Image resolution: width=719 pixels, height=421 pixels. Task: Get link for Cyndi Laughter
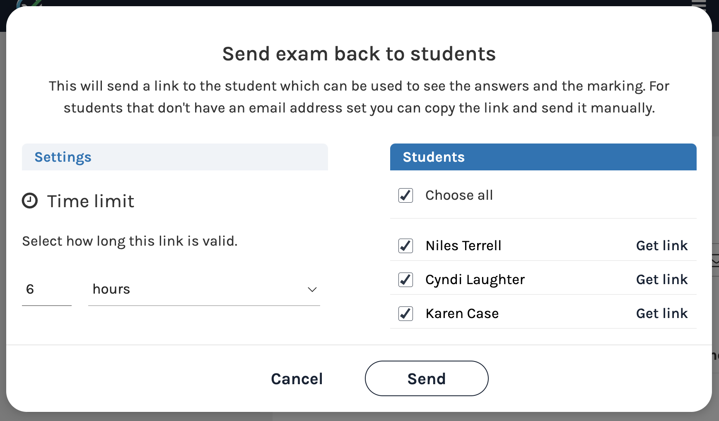pyautogui.click(x=661, y=280)
